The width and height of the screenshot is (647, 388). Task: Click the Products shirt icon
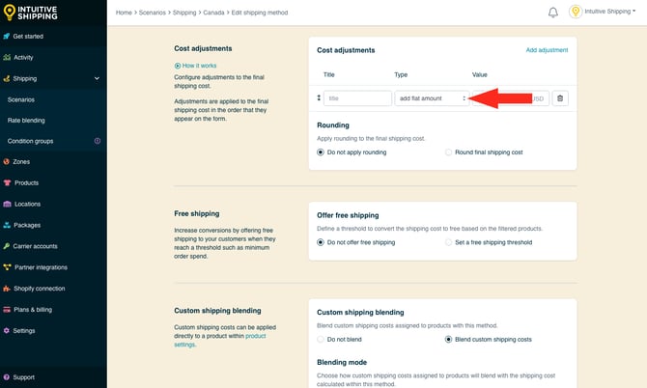[x=7, y=182]
